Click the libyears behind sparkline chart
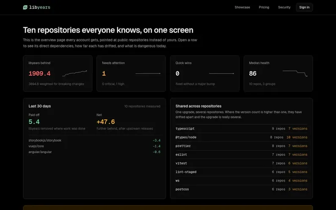Screen dimensions: 336x210 [74, 73]
